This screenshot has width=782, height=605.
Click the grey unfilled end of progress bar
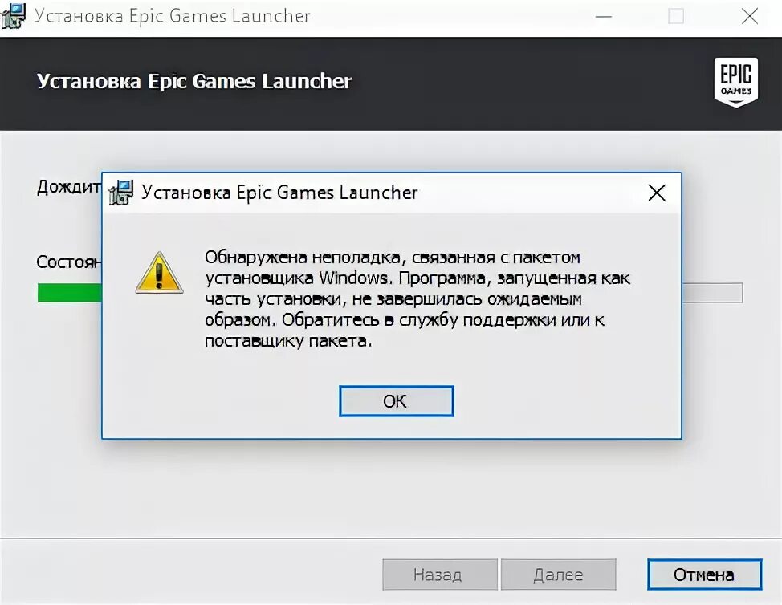(713, 293)
